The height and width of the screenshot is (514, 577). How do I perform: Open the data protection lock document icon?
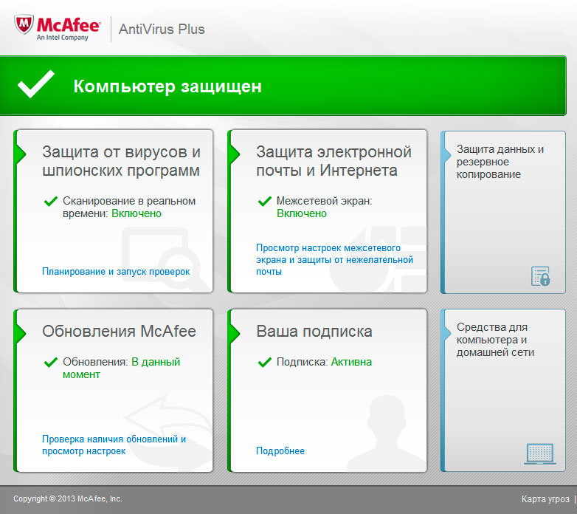[541, 276]
